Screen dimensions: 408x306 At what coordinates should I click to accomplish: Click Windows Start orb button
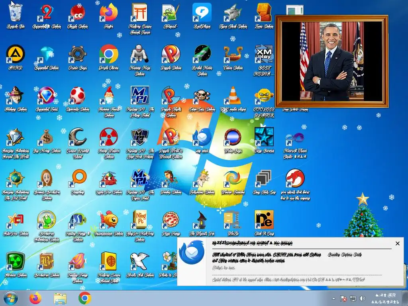pos(11,298)
